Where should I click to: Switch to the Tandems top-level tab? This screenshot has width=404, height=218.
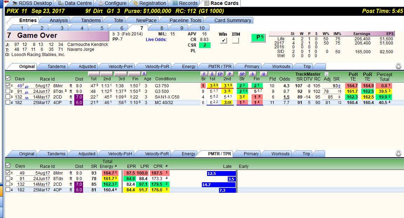click(x=91, y=20)
